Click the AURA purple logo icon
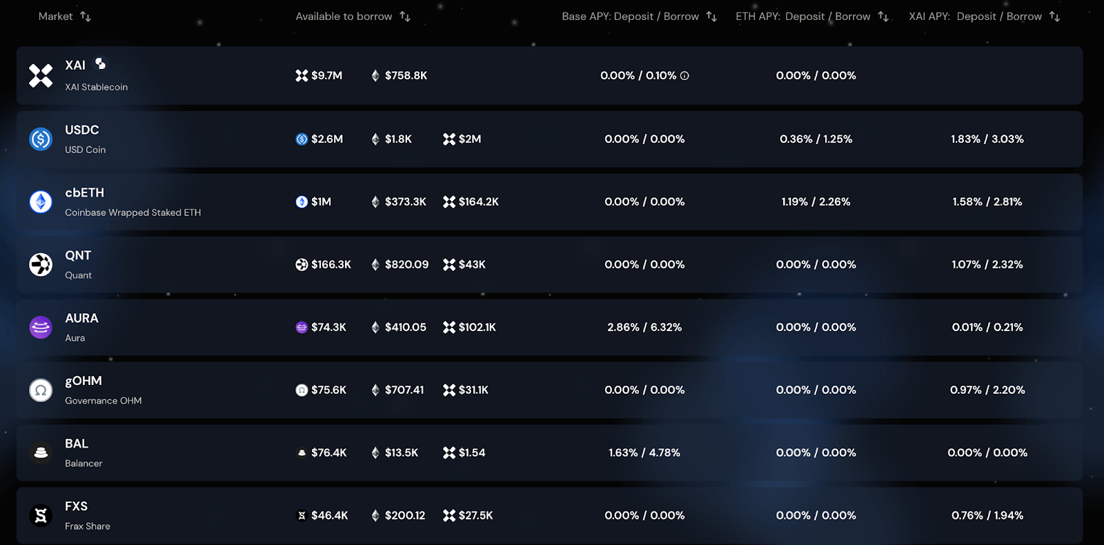Image resolution: width=1104 pixels, height=545 pixels. pyautogui.click(x=41, y=327)
